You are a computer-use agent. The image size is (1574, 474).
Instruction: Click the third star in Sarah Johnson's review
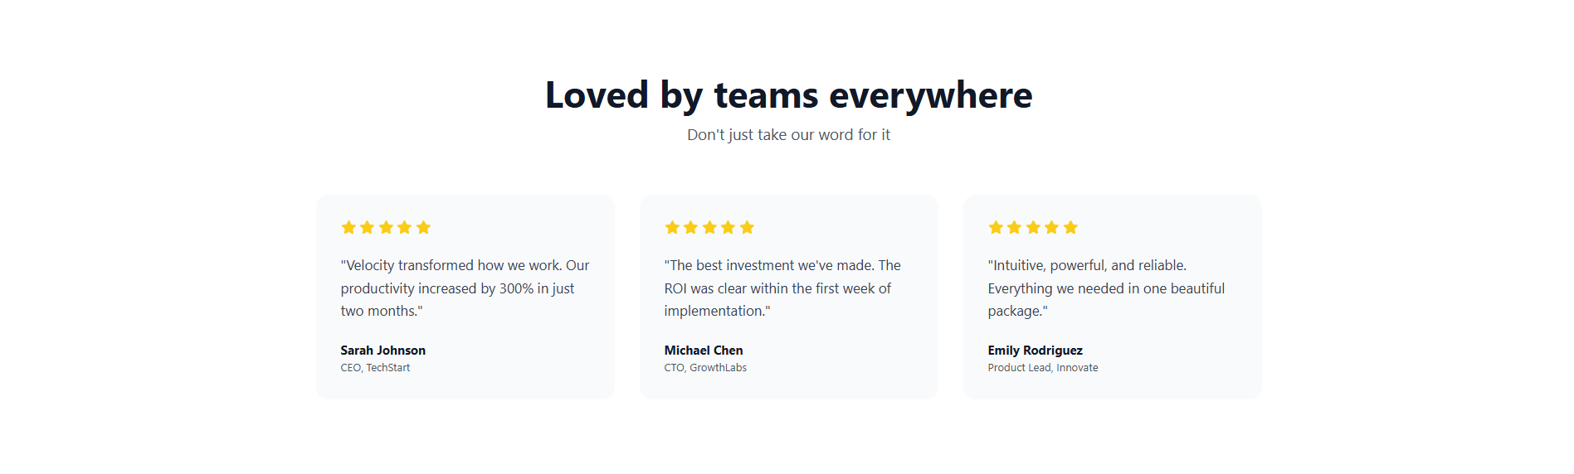click(386, 227)
